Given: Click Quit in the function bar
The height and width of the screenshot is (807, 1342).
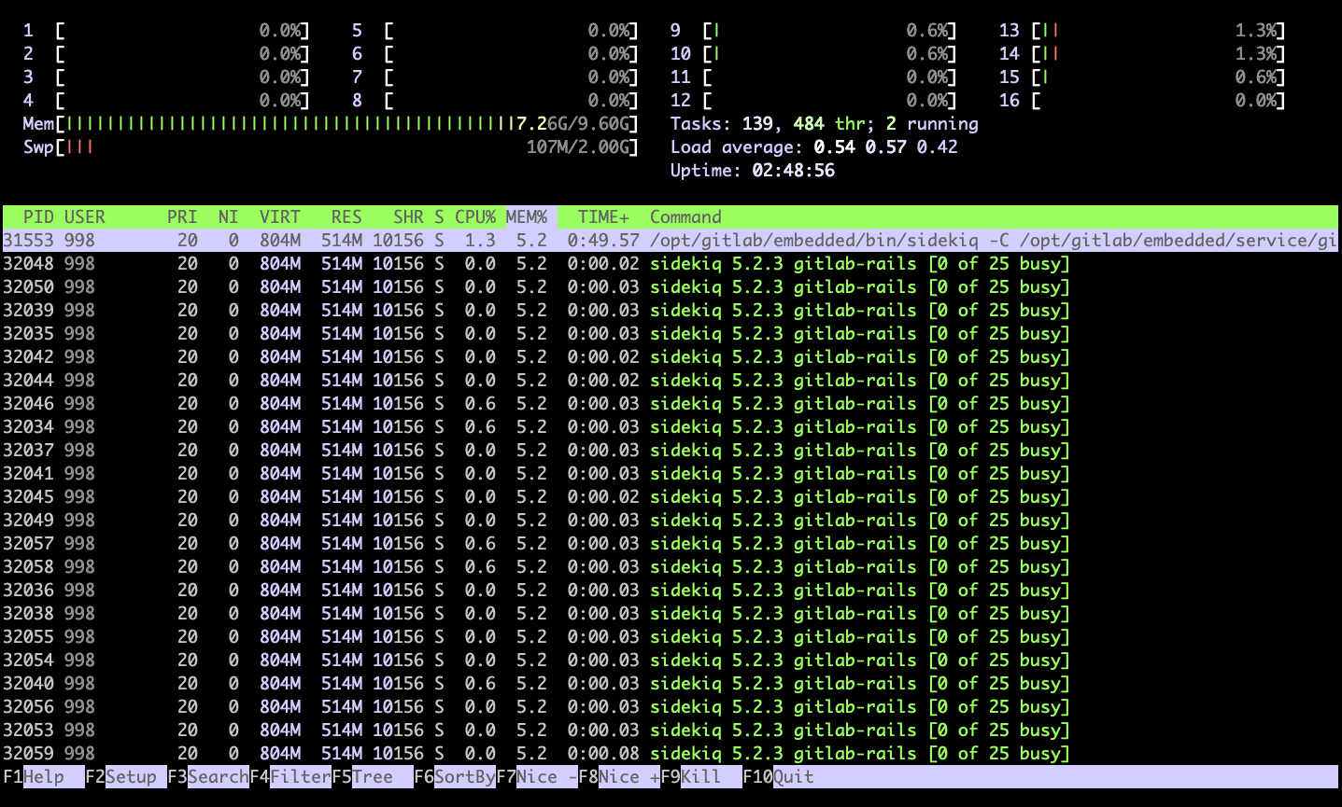Looking at the screenshot, I should 793,776.
